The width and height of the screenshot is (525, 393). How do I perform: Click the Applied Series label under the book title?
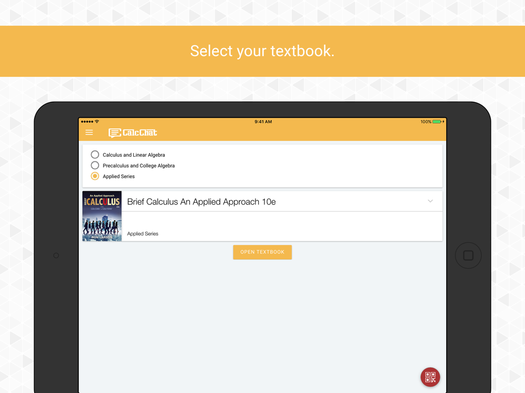[x=143, y=234]
